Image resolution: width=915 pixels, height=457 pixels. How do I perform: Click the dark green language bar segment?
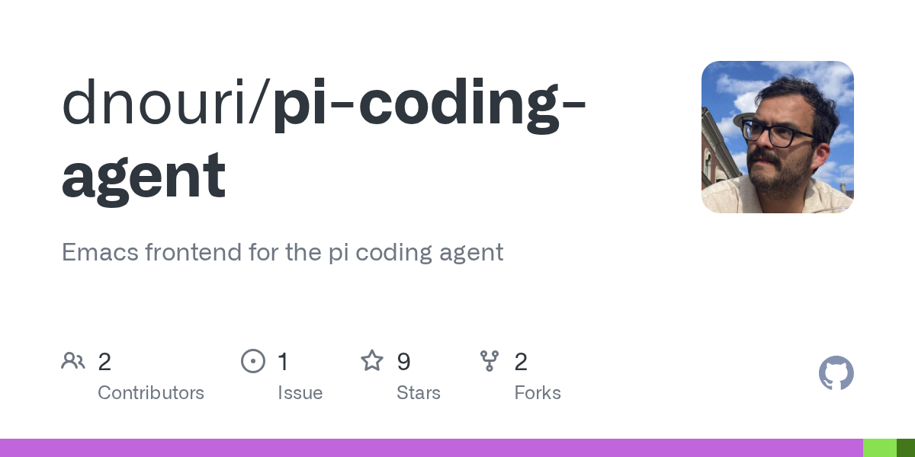[905, 448]
